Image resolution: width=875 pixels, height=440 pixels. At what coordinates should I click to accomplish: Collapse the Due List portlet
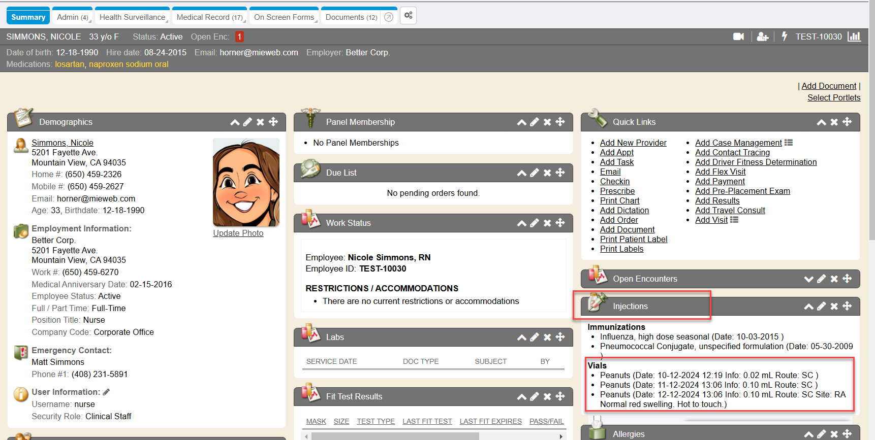tap(521, 173)
